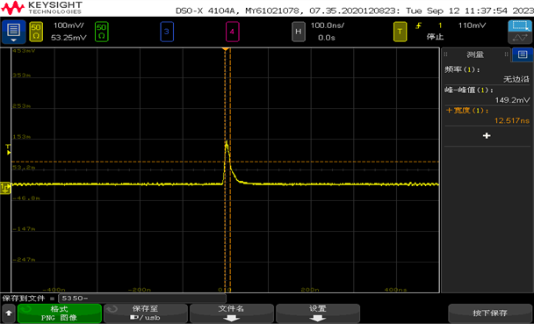The height and width of the screenshot is (324, 534).
Task: Click the back up-arrow softkey
Action: [9, 313]
